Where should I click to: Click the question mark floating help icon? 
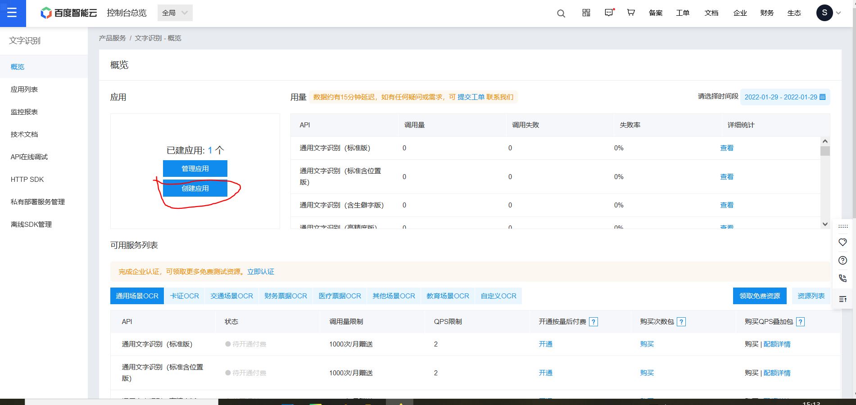click(x=843, y=260)
